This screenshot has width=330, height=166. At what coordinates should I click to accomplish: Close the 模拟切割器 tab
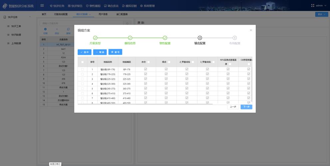[x=90, y=15]
